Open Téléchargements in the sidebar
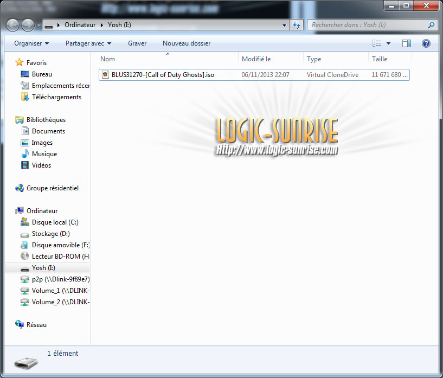The height and width of the screenshot is (378, 443). click(56, 97)
